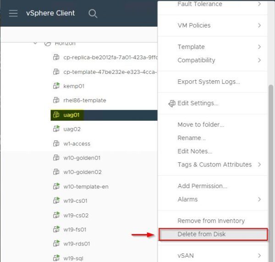Click the w1-access VM icon
This screenshot has height=262, width=275.
click(56, 144)
